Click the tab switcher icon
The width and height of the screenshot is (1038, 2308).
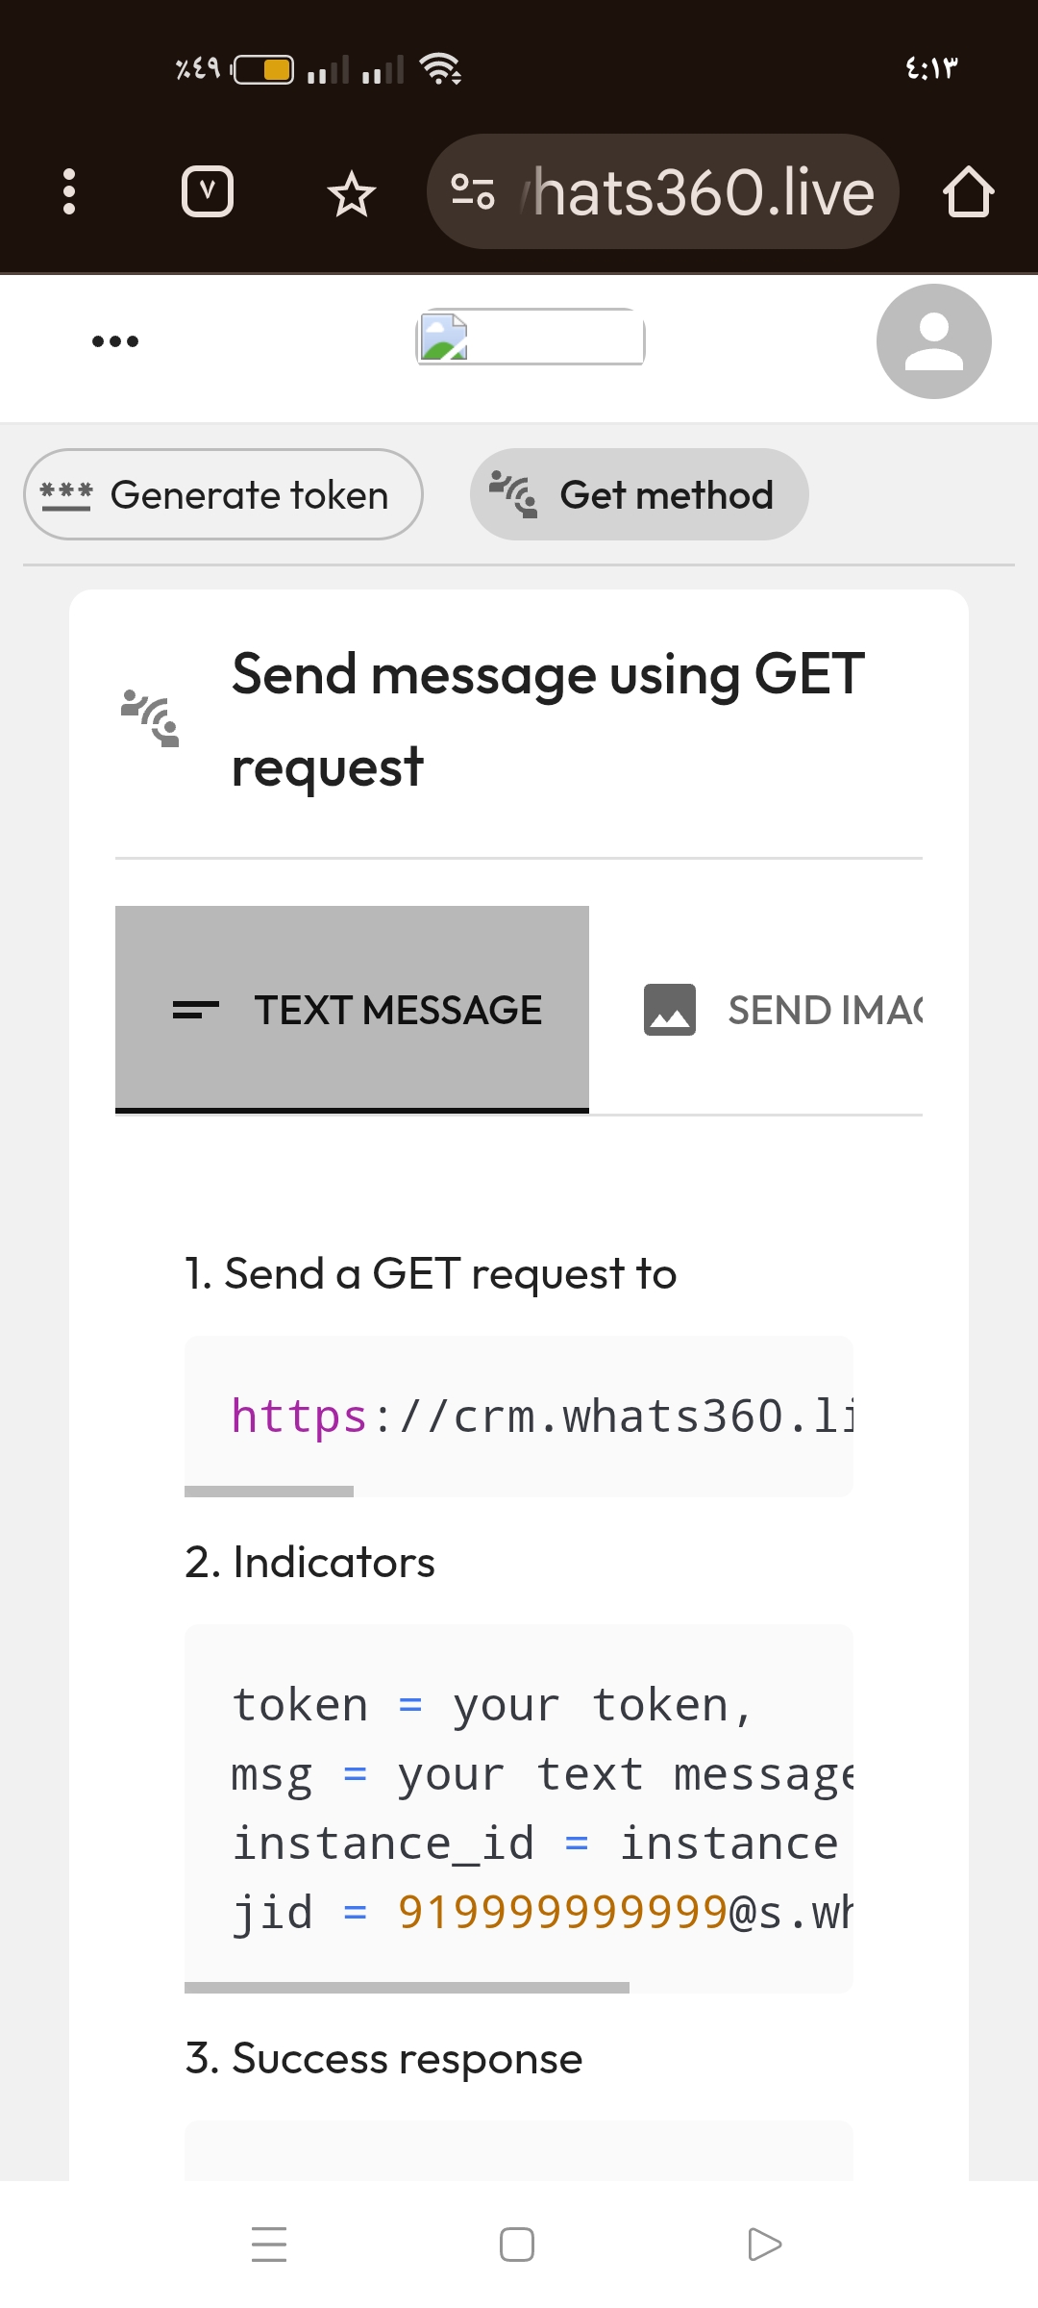coord(207,191)
